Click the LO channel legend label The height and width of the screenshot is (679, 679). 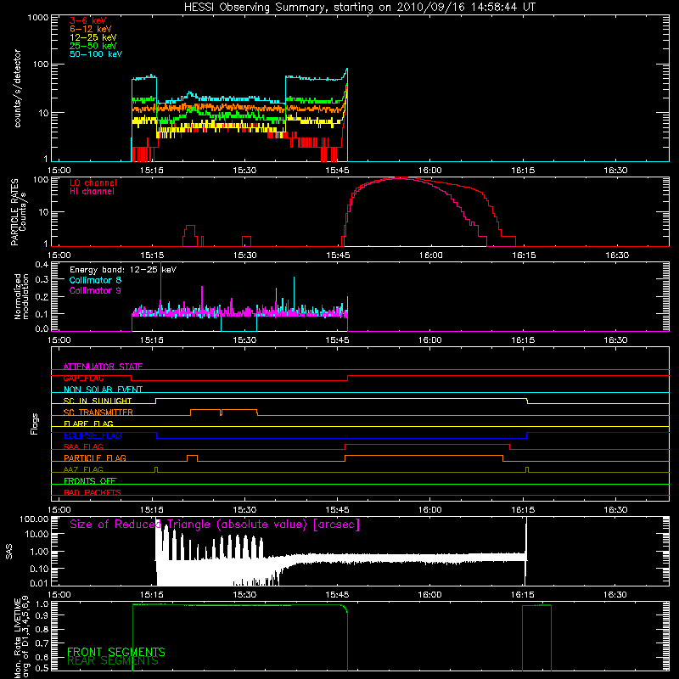tap(93, 182)
